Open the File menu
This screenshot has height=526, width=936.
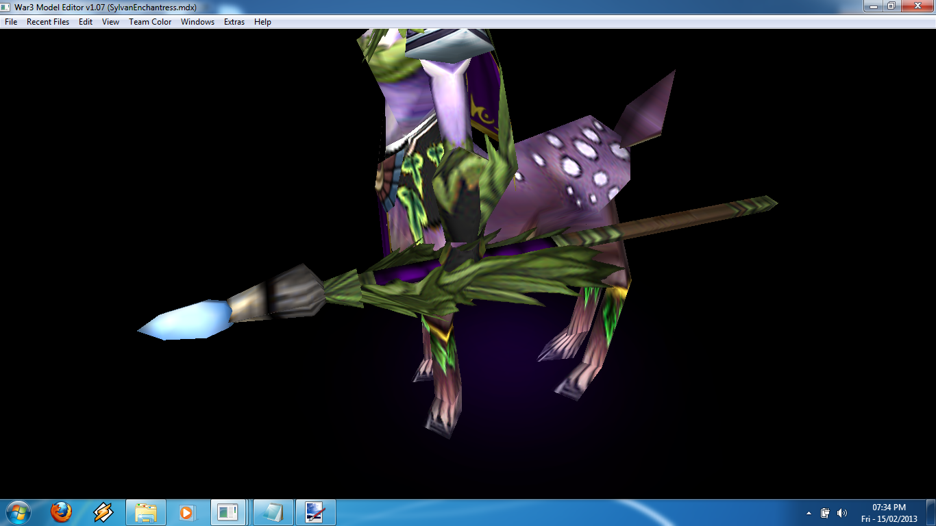[x=11, y=22]
